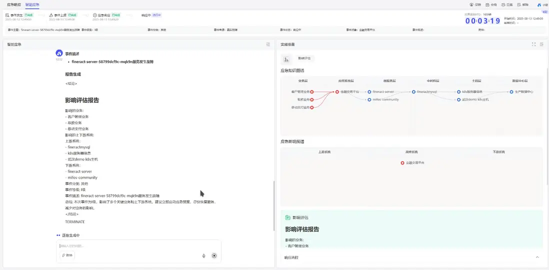Click the 会商 button in top toolbar
This screenshot has width=549, height=270.
tap(491, 5)
